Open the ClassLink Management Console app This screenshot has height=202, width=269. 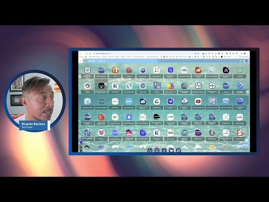[x=87, y=70]
